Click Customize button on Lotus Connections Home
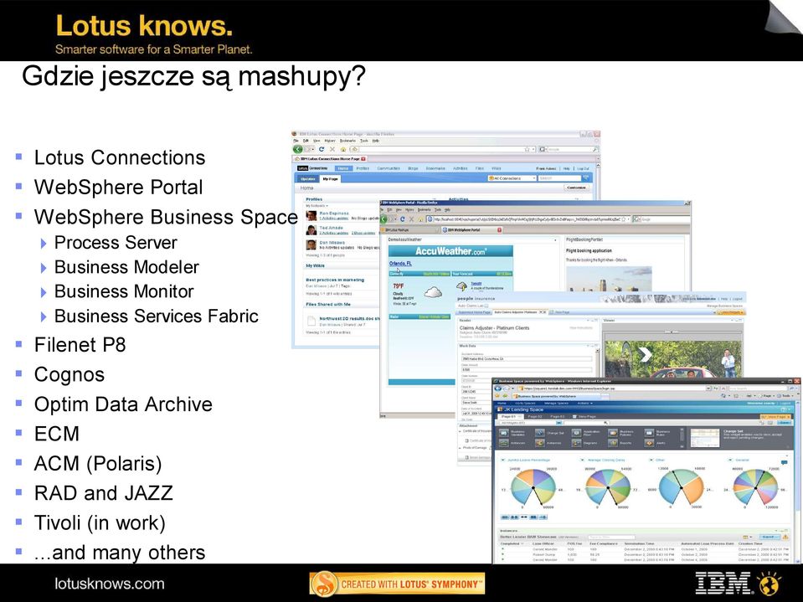This screenshot has height=602, width=803. (577, 188)
